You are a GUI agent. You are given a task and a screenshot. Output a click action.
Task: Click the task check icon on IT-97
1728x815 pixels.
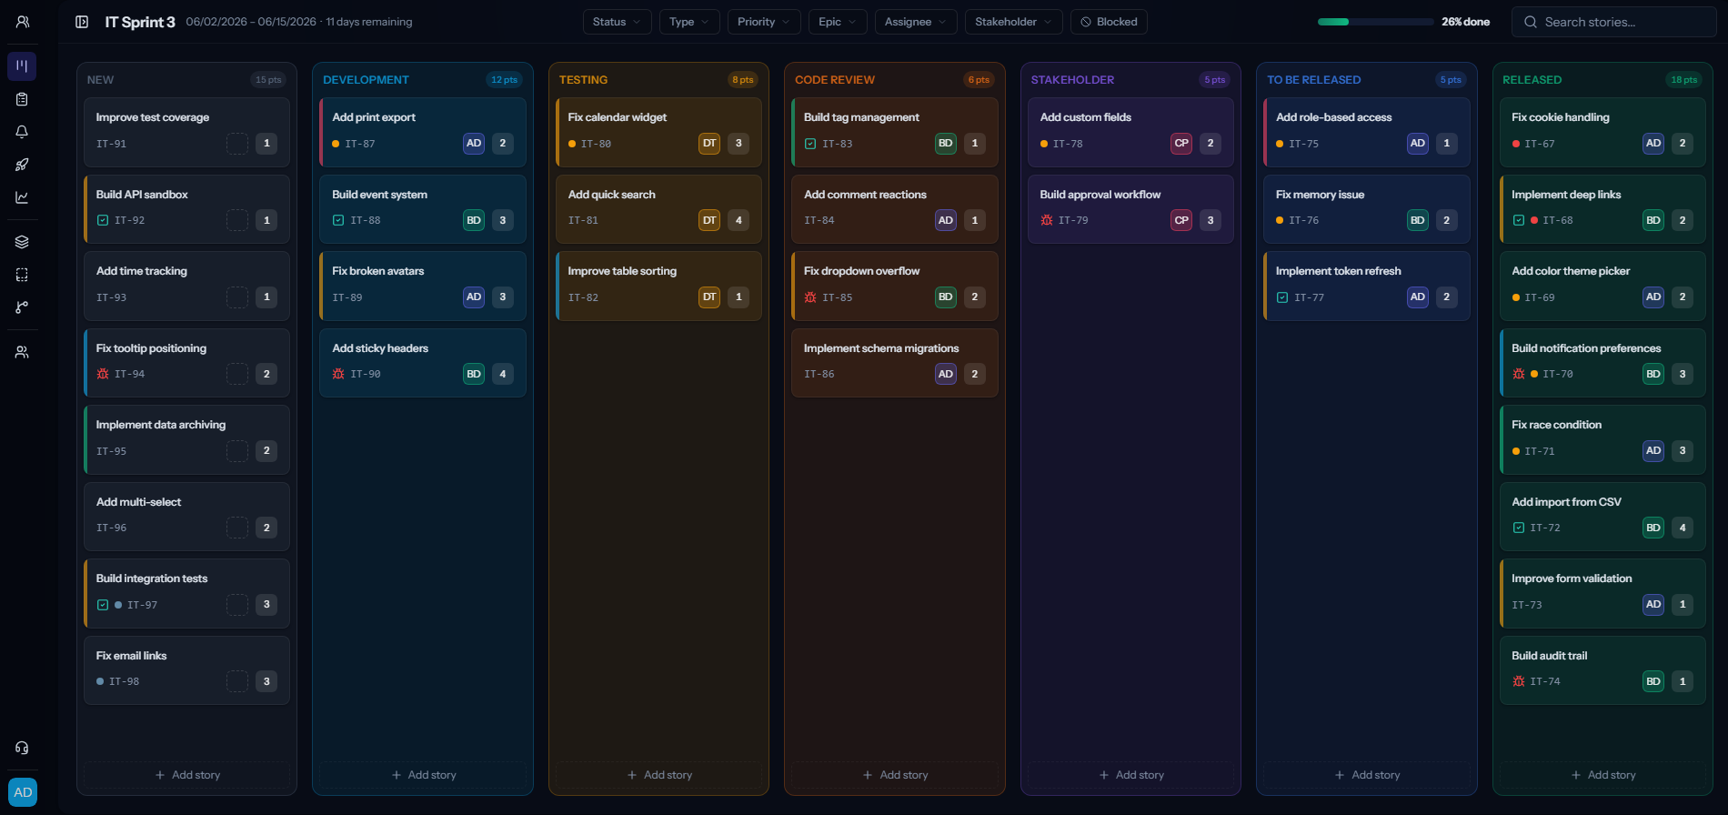103,605
